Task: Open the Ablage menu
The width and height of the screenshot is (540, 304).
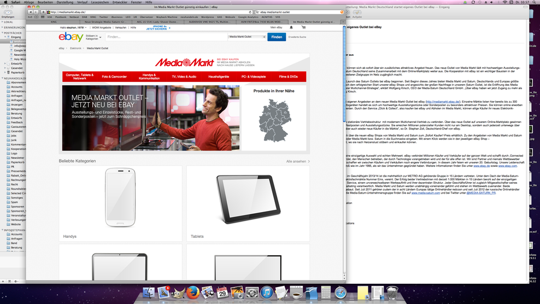Action: click(x=29, y=2)
